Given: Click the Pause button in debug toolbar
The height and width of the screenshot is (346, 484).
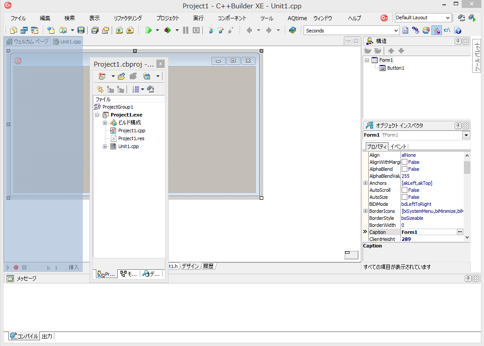Looking at the screenshot, I should tap(186, 30).
